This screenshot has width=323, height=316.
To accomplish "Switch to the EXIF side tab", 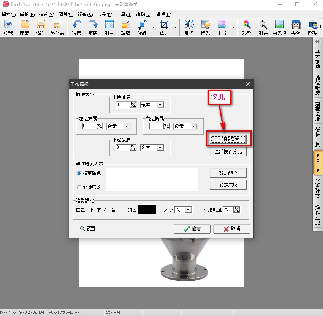I will 318,163.
